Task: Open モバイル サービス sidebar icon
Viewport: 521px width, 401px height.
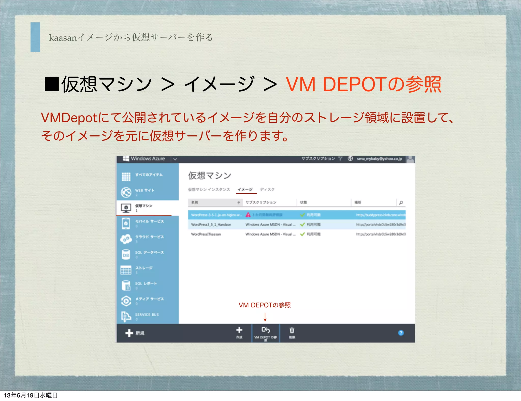Action: pos(126,224)
